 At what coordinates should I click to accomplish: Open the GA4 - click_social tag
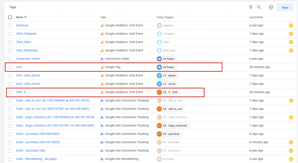tap(28, 84)
